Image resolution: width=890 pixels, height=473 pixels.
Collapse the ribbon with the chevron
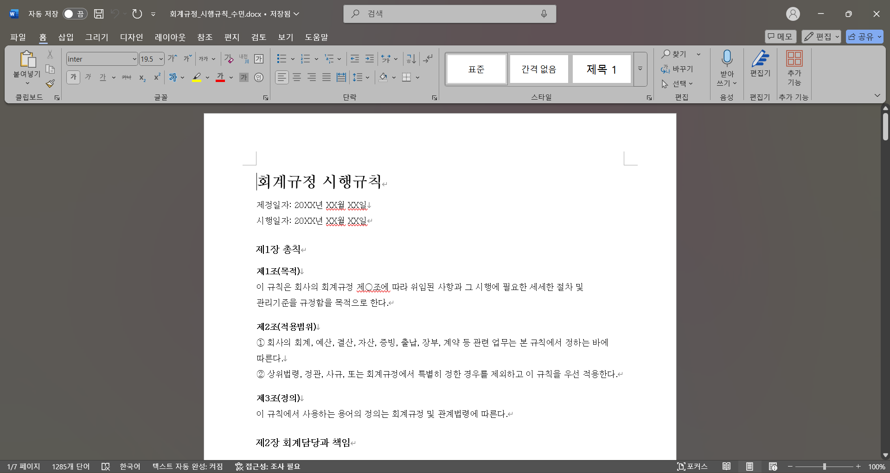click(x=877, y=95)
